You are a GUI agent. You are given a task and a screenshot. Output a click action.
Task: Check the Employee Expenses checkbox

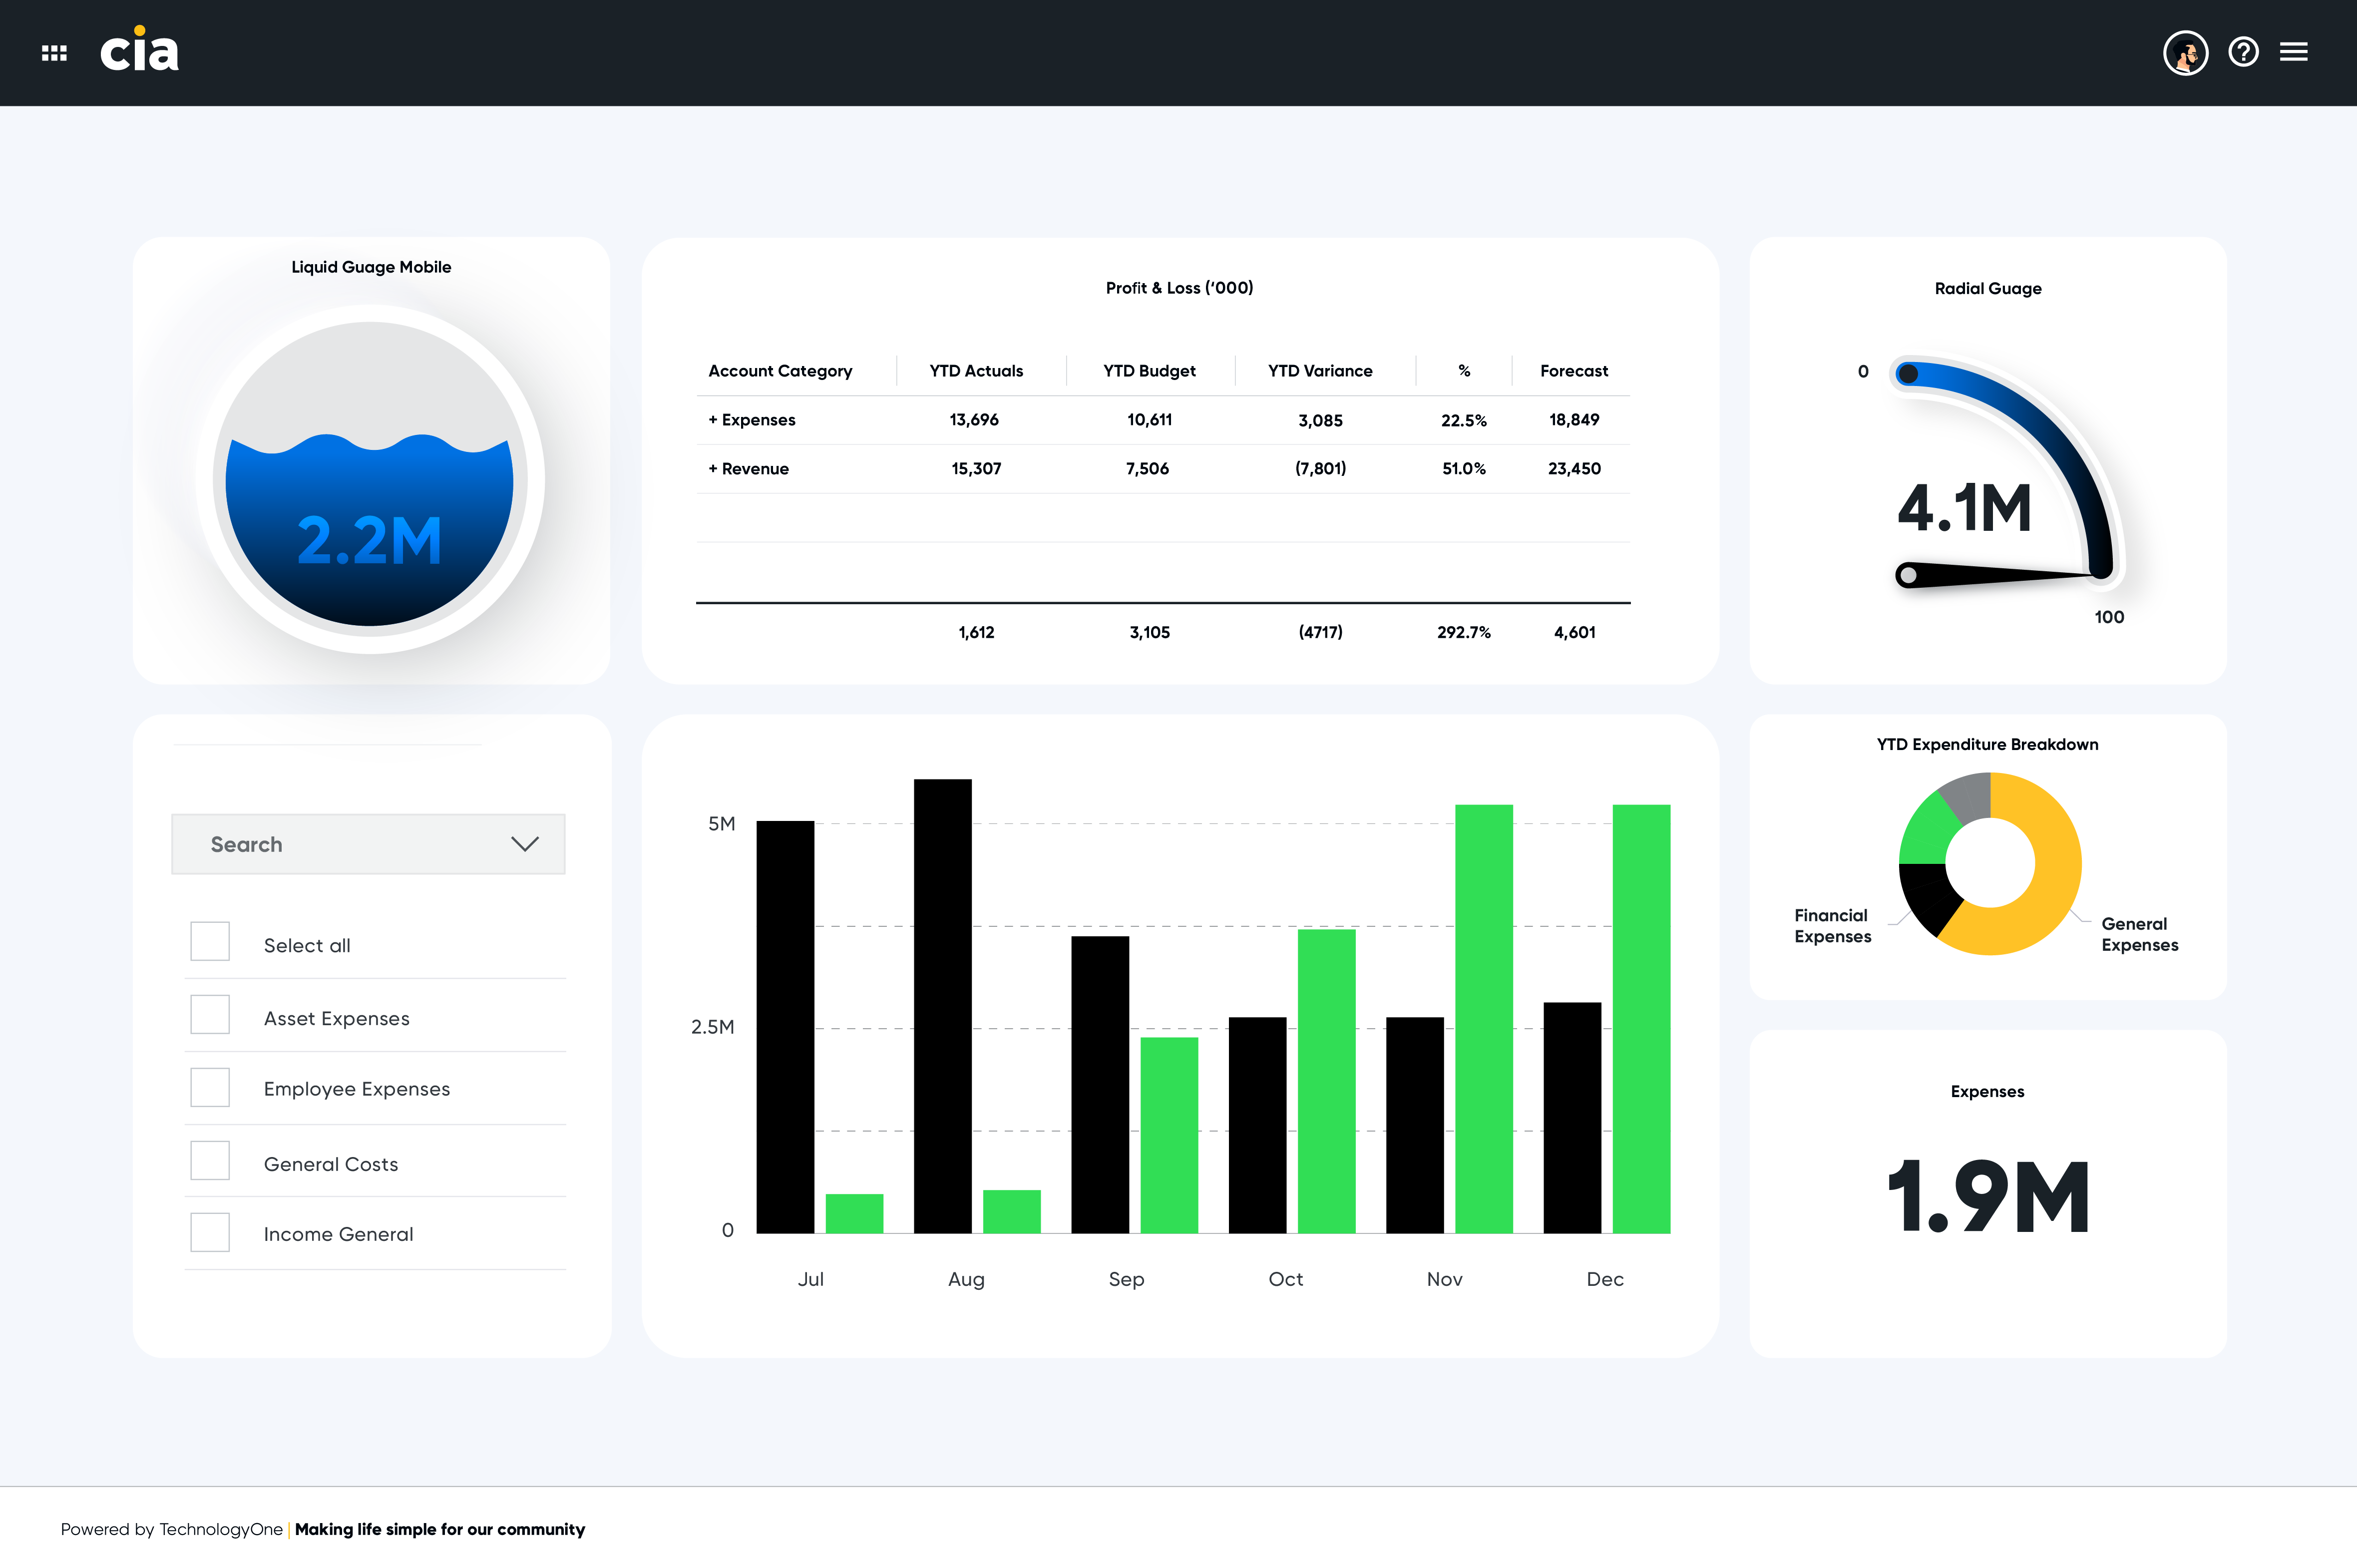click(x=210, y=1087)
